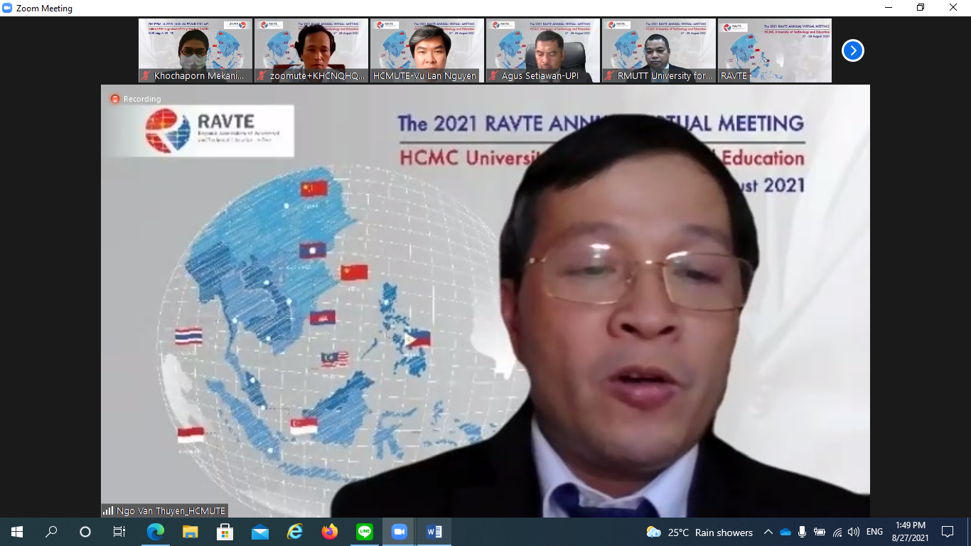Click muted mic icon on Khochaporn Mekani tile
The width and height of the screenshot is (971, 546).
click(x=146, y=75)
